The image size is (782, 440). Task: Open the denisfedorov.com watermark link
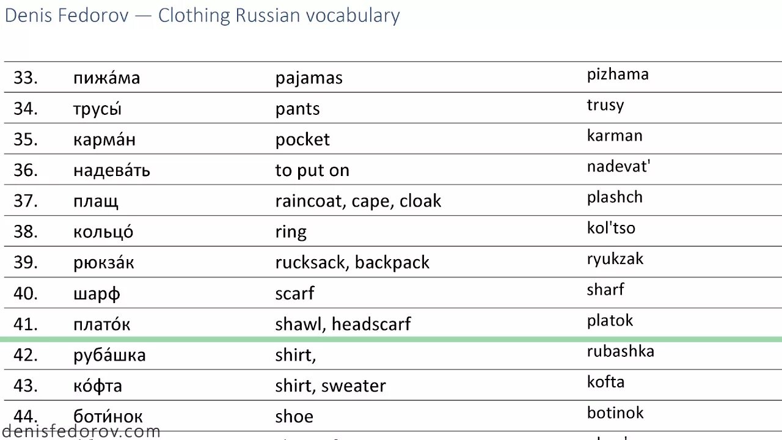(81, 431)
